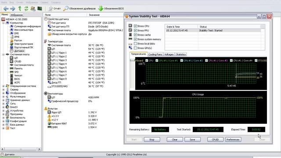
Task: Toggle the CPU #1 / Core #1 graph checkbox
Action: [x=157, y=61]
